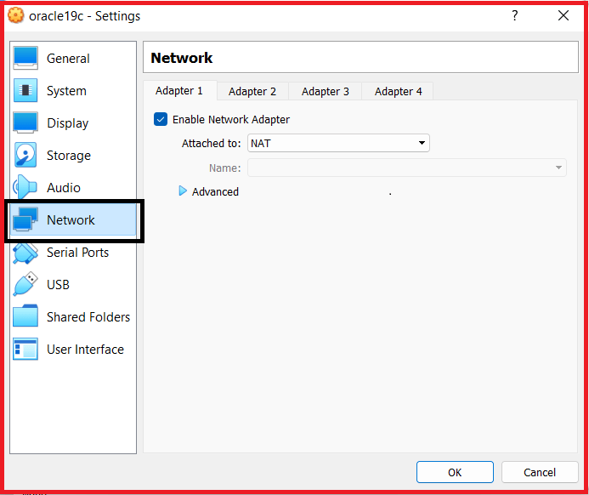Select the System chip icon
This screenshot has width=589, height=495.
25,90
